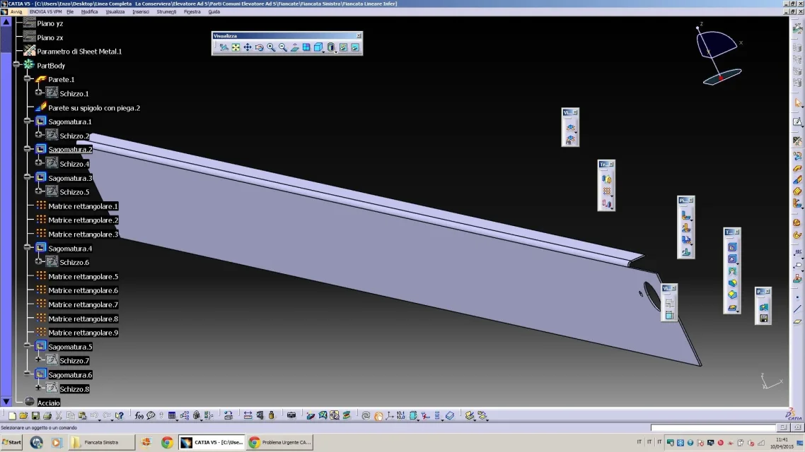The height and width of the screenshot is (452, 805).
Task: Collapse the Parete.1 node
Action: 28,78
